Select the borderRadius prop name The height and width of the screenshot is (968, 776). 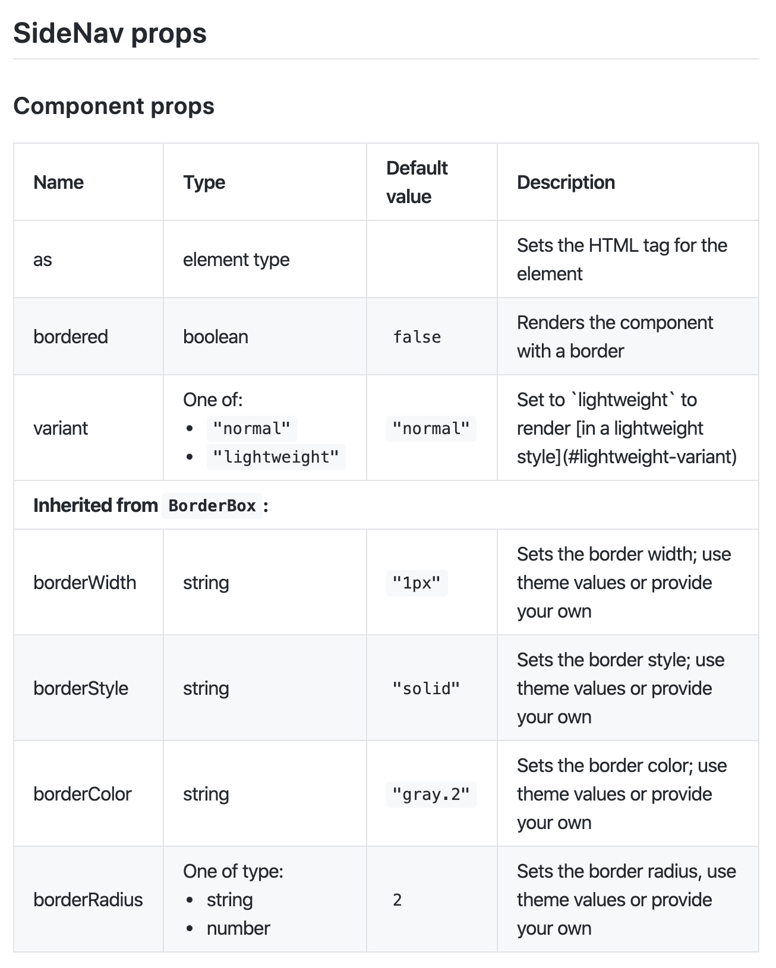click(x=88, y=900)
